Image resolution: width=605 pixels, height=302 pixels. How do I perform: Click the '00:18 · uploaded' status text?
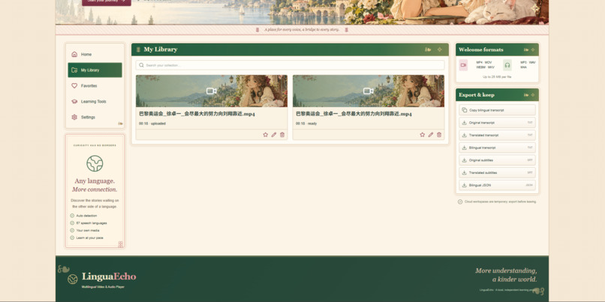click(x=152, y=124)
